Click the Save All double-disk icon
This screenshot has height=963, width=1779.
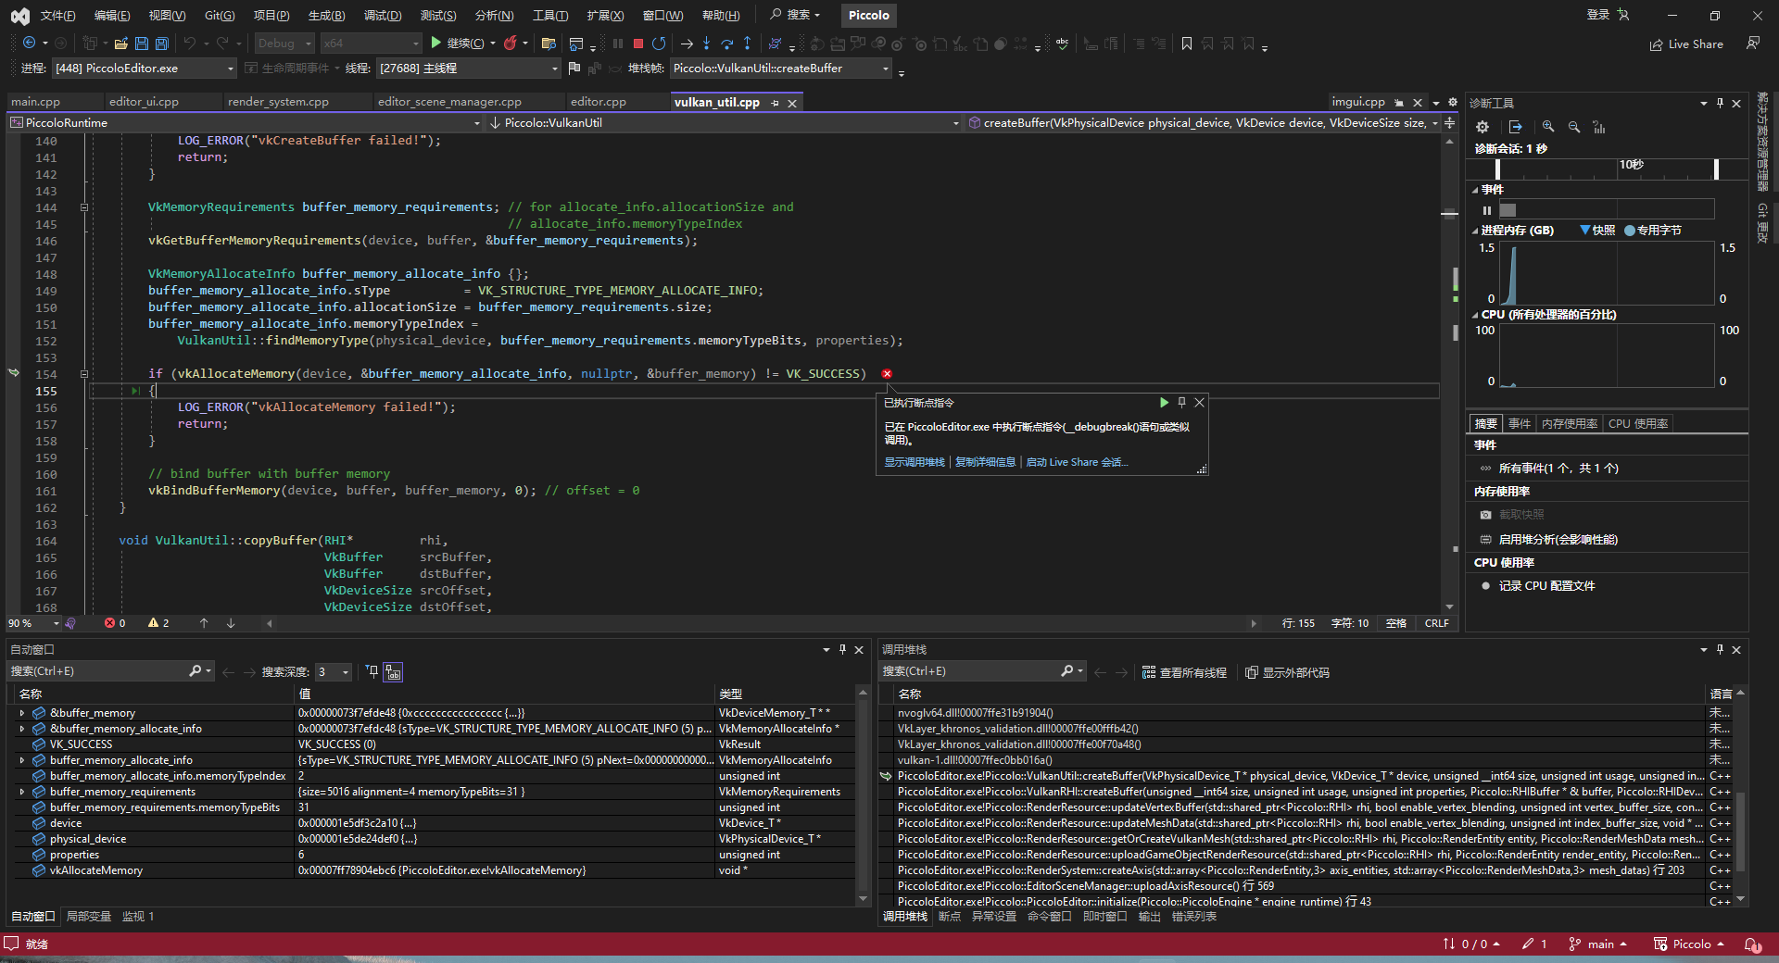162,44
